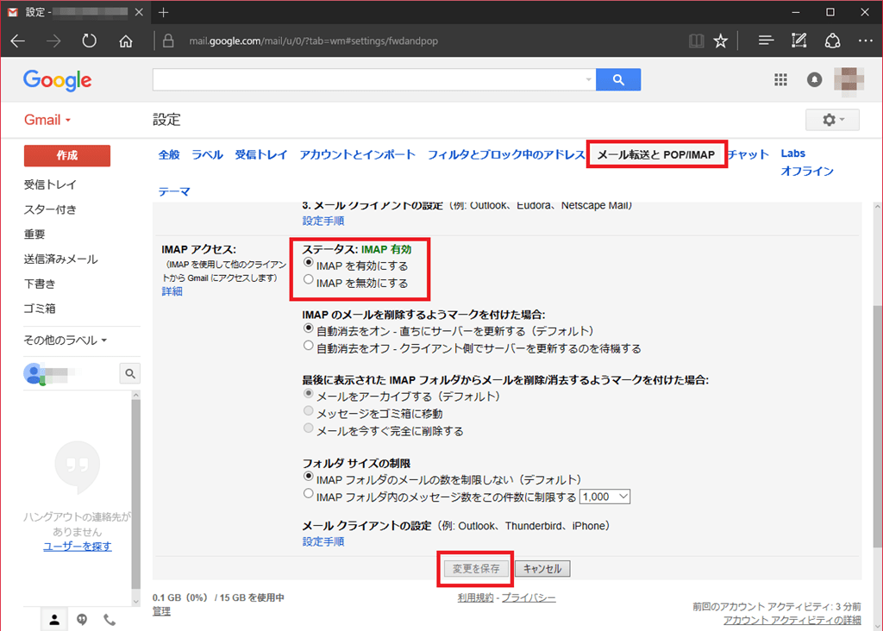
Task: Open reading view book icon
Action: pos(696,41)
